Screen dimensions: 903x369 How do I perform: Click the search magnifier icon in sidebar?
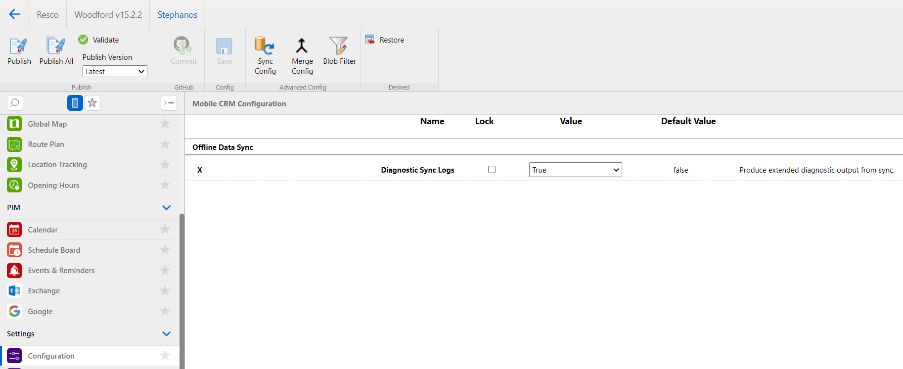[15, 103]
